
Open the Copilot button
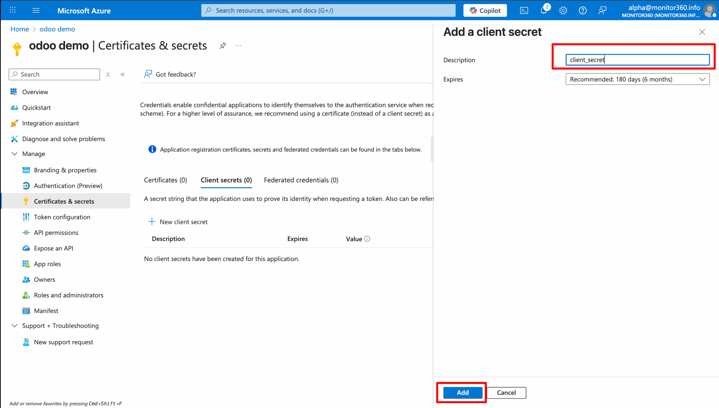point(485,10)
